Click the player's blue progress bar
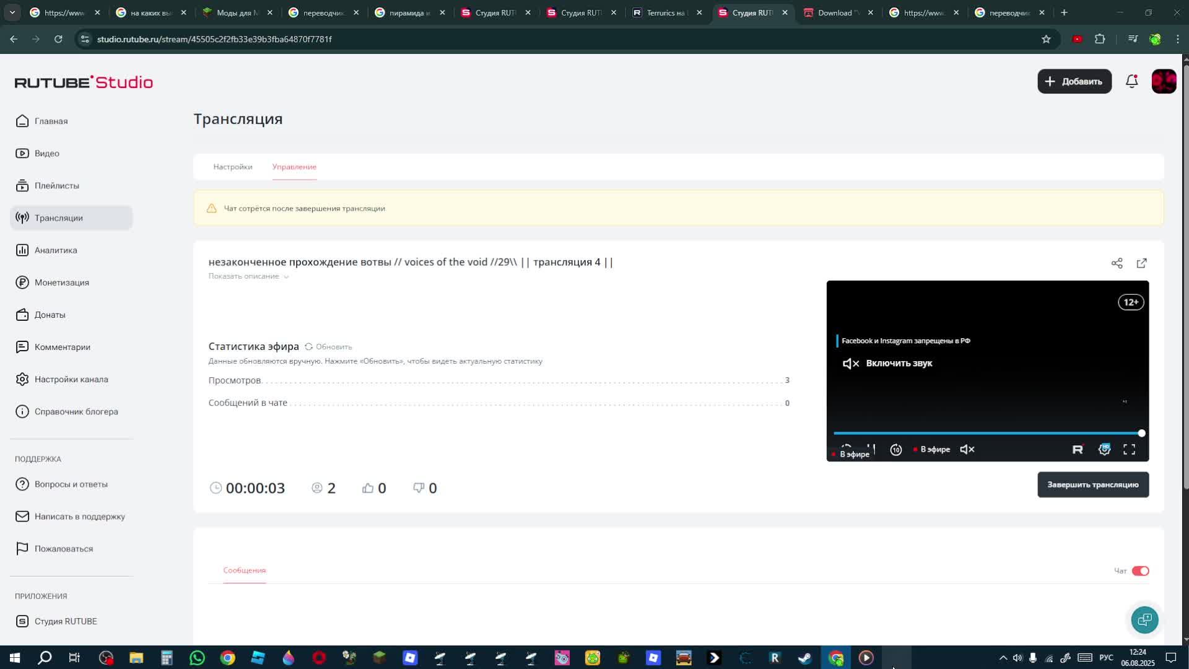 pos(985,434)
